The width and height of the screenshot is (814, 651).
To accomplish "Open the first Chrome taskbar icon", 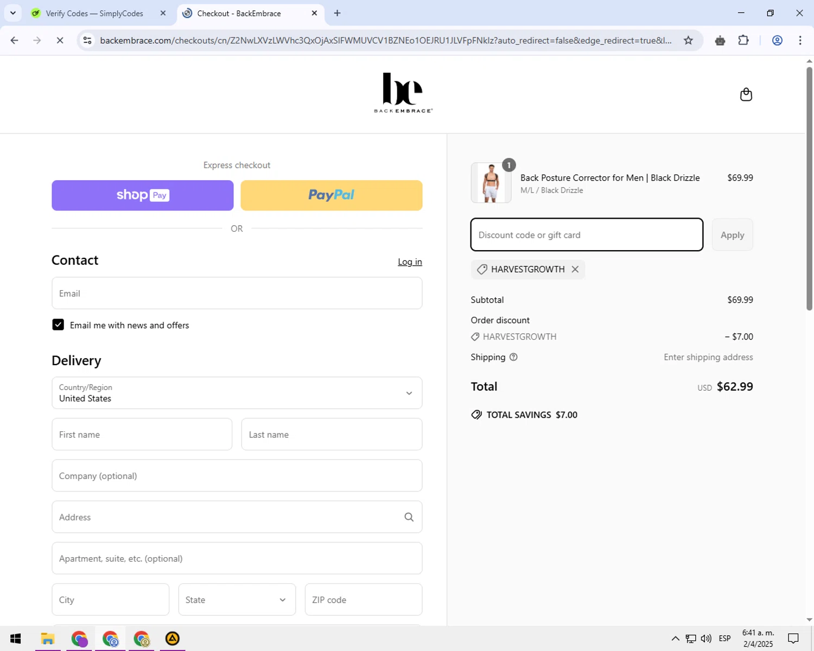I will point(79,639).
